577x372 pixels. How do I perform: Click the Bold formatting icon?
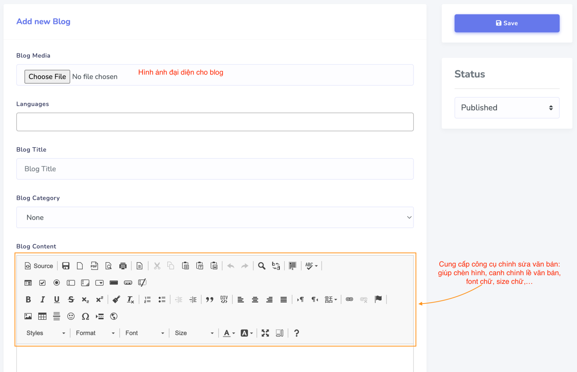click(x=28, y=300)
